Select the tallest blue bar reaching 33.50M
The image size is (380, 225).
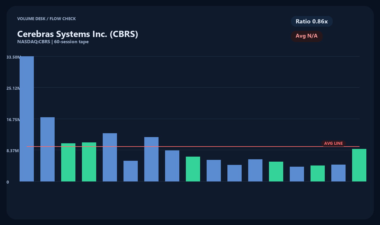pyautogui.click(x=27, y=119)
